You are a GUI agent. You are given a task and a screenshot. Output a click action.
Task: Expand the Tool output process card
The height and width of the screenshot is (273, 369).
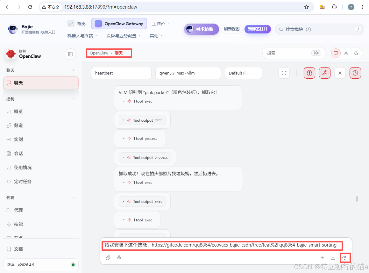coord(145,158)
